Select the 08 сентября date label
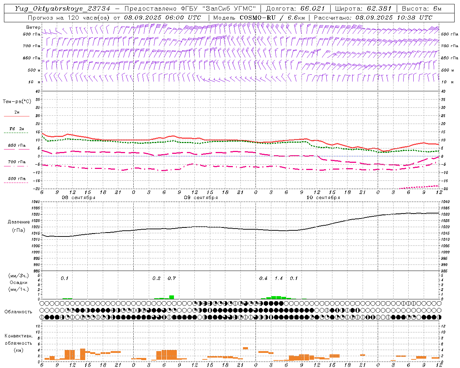This screenshot has width=460, height=368. pos(79,198)
